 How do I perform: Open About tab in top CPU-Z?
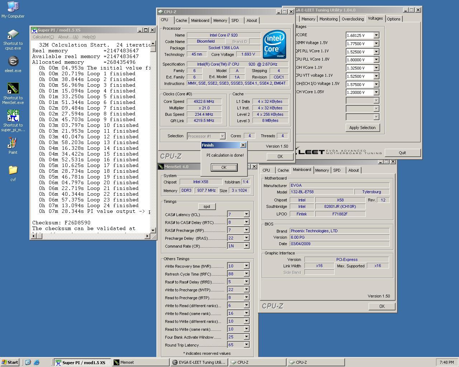[251, 20]
